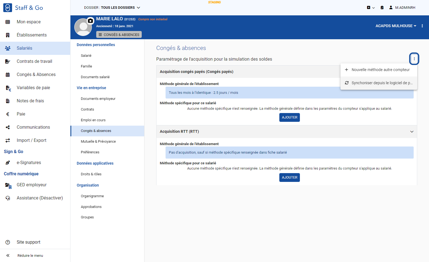Open ACAPDS MULHOUSE establishment dropdown

396,26
